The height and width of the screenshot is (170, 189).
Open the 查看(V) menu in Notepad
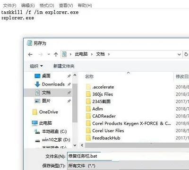(66, 6)
